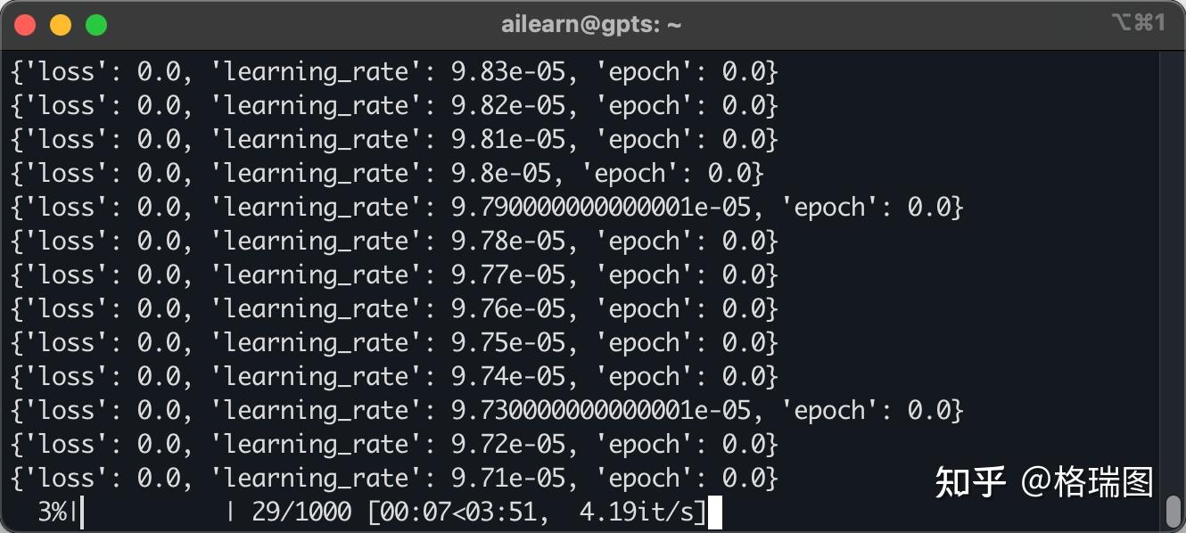Click the 9.83e-05 value in first line
1186x533 pixels.
pyautogui.click(x=508, y=72)
